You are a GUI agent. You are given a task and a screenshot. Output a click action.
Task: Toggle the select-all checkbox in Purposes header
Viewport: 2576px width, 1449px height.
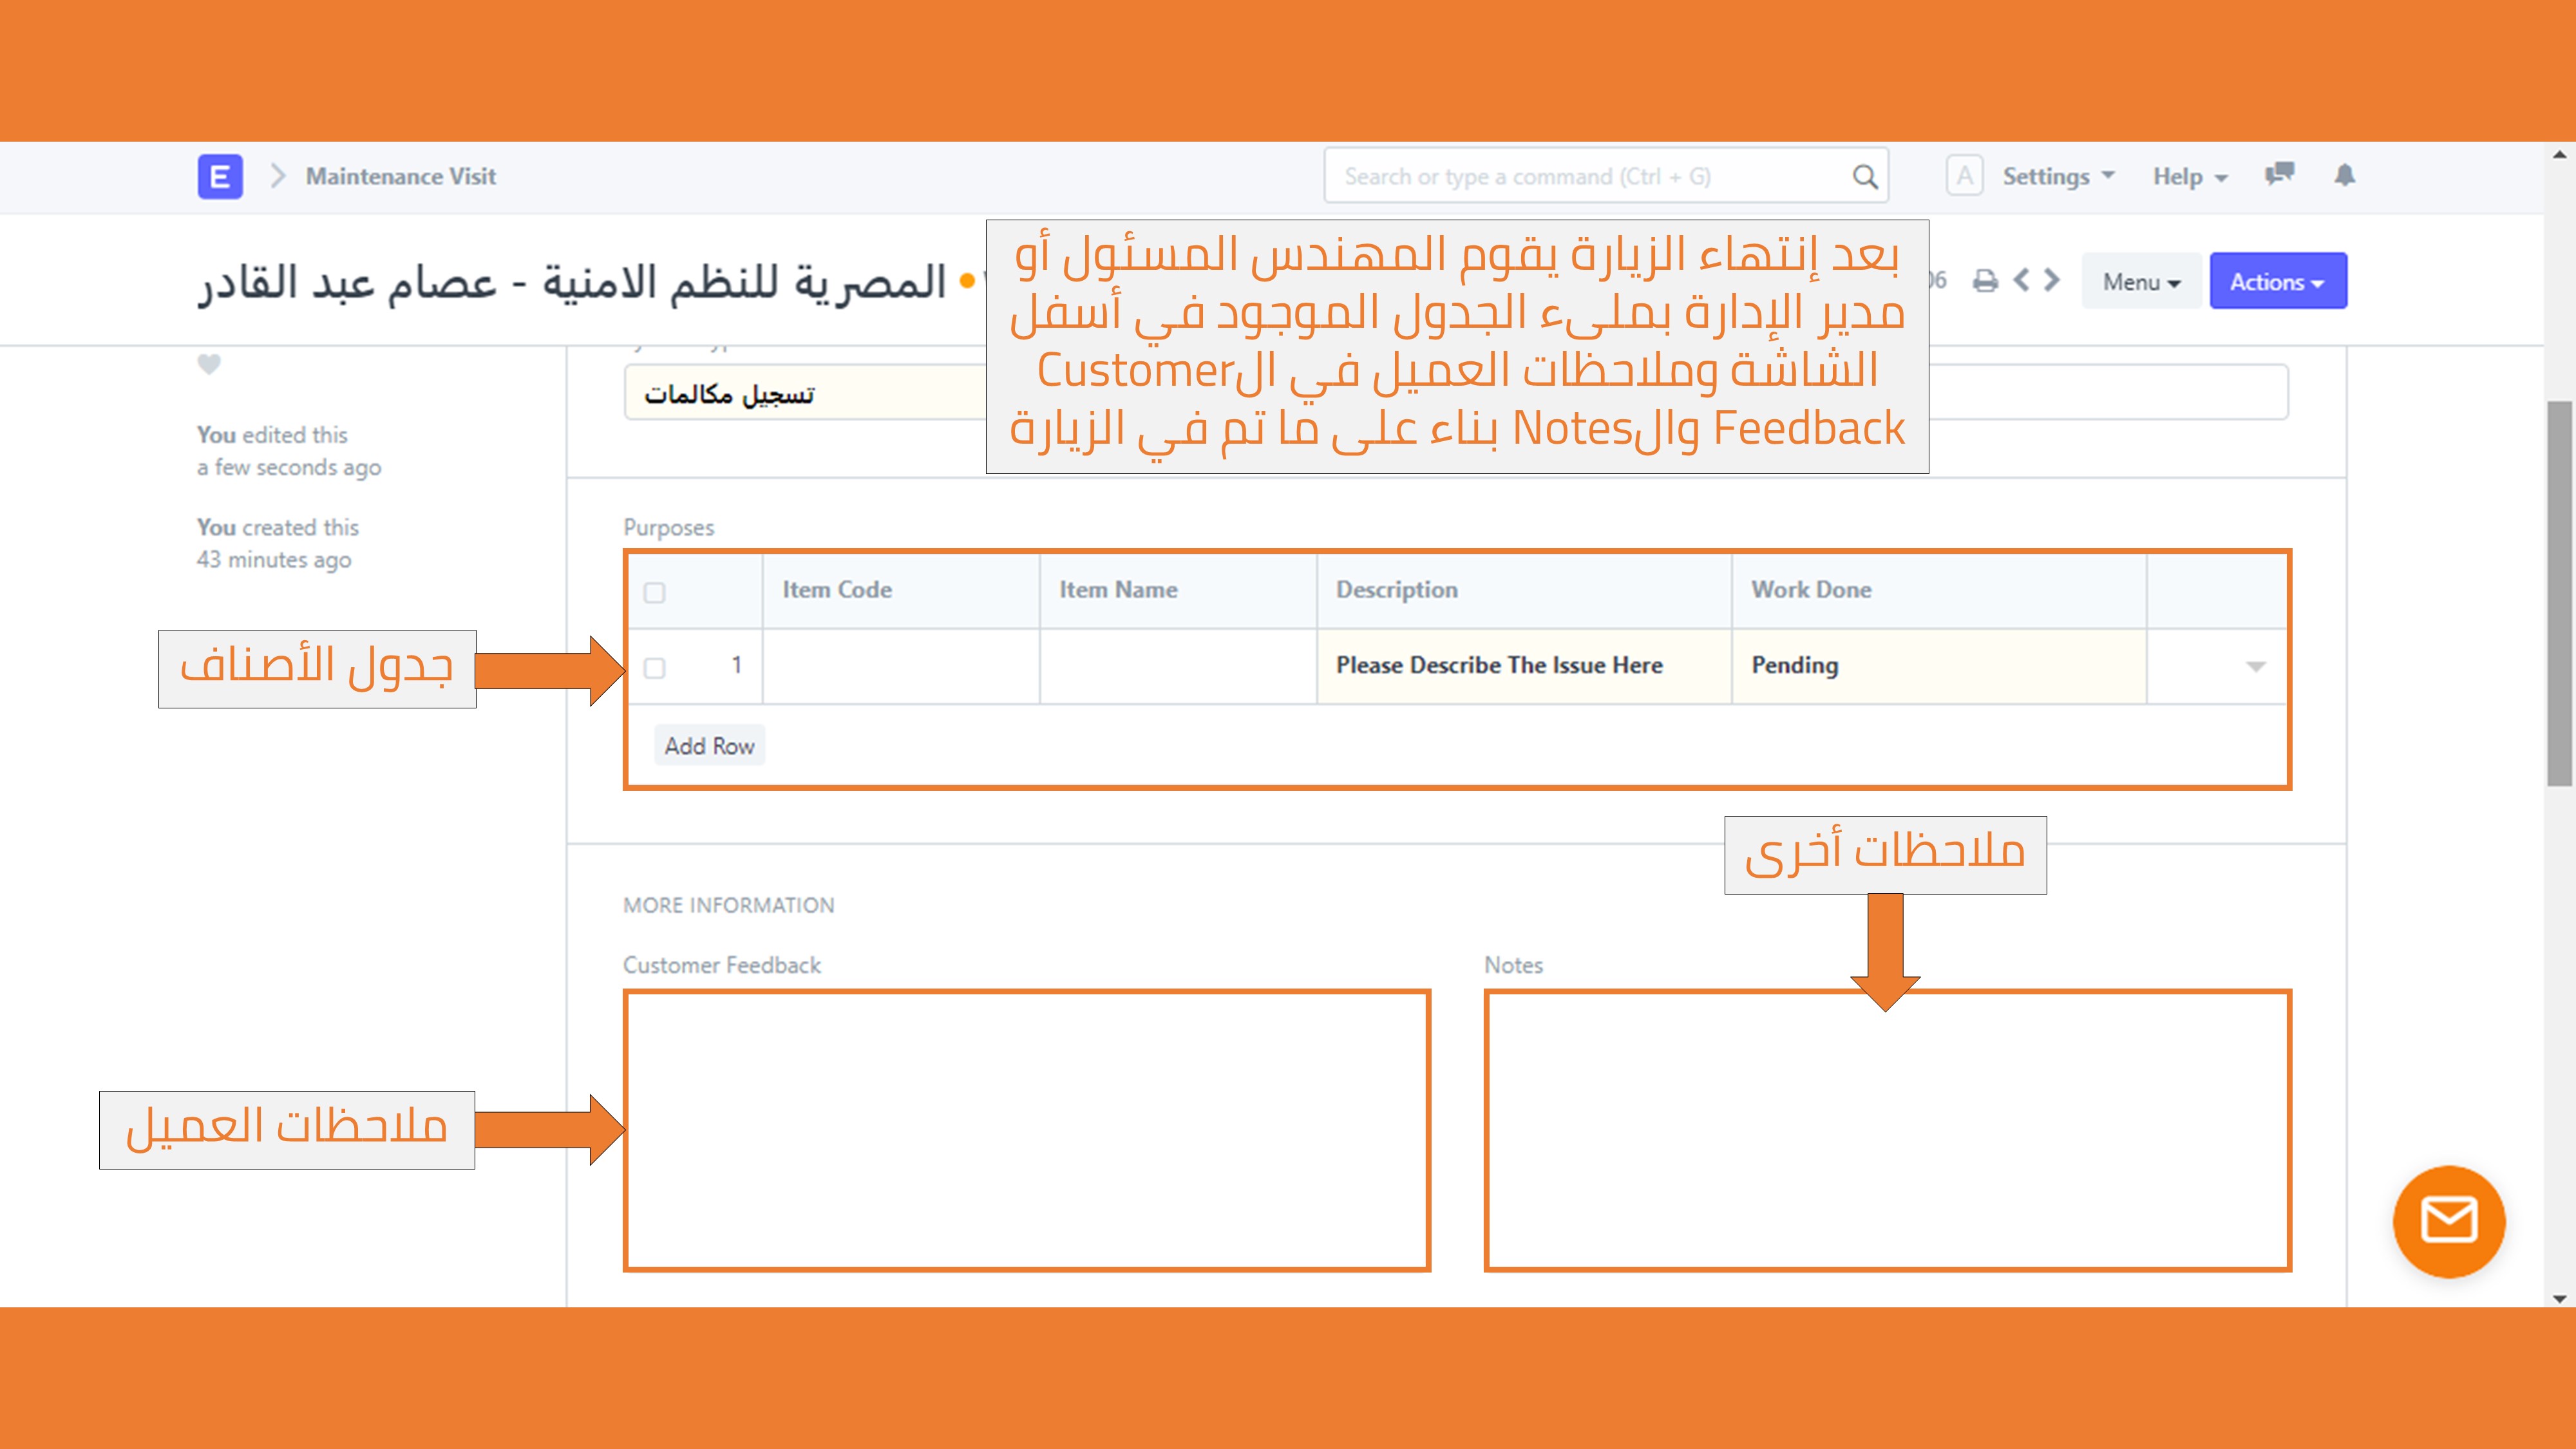pyautogui.click(x=654, y=592)
